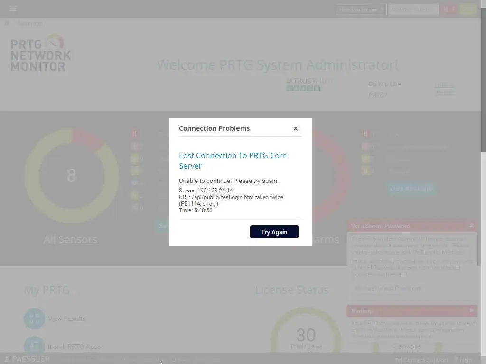Click the PRTG Network Monitor logo
Image resolution: width=486 pixels, height=364 pixels.
[40, 53]
